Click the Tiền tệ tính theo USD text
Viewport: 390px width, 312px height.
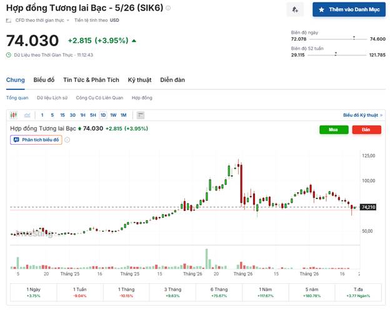(96, 20)
